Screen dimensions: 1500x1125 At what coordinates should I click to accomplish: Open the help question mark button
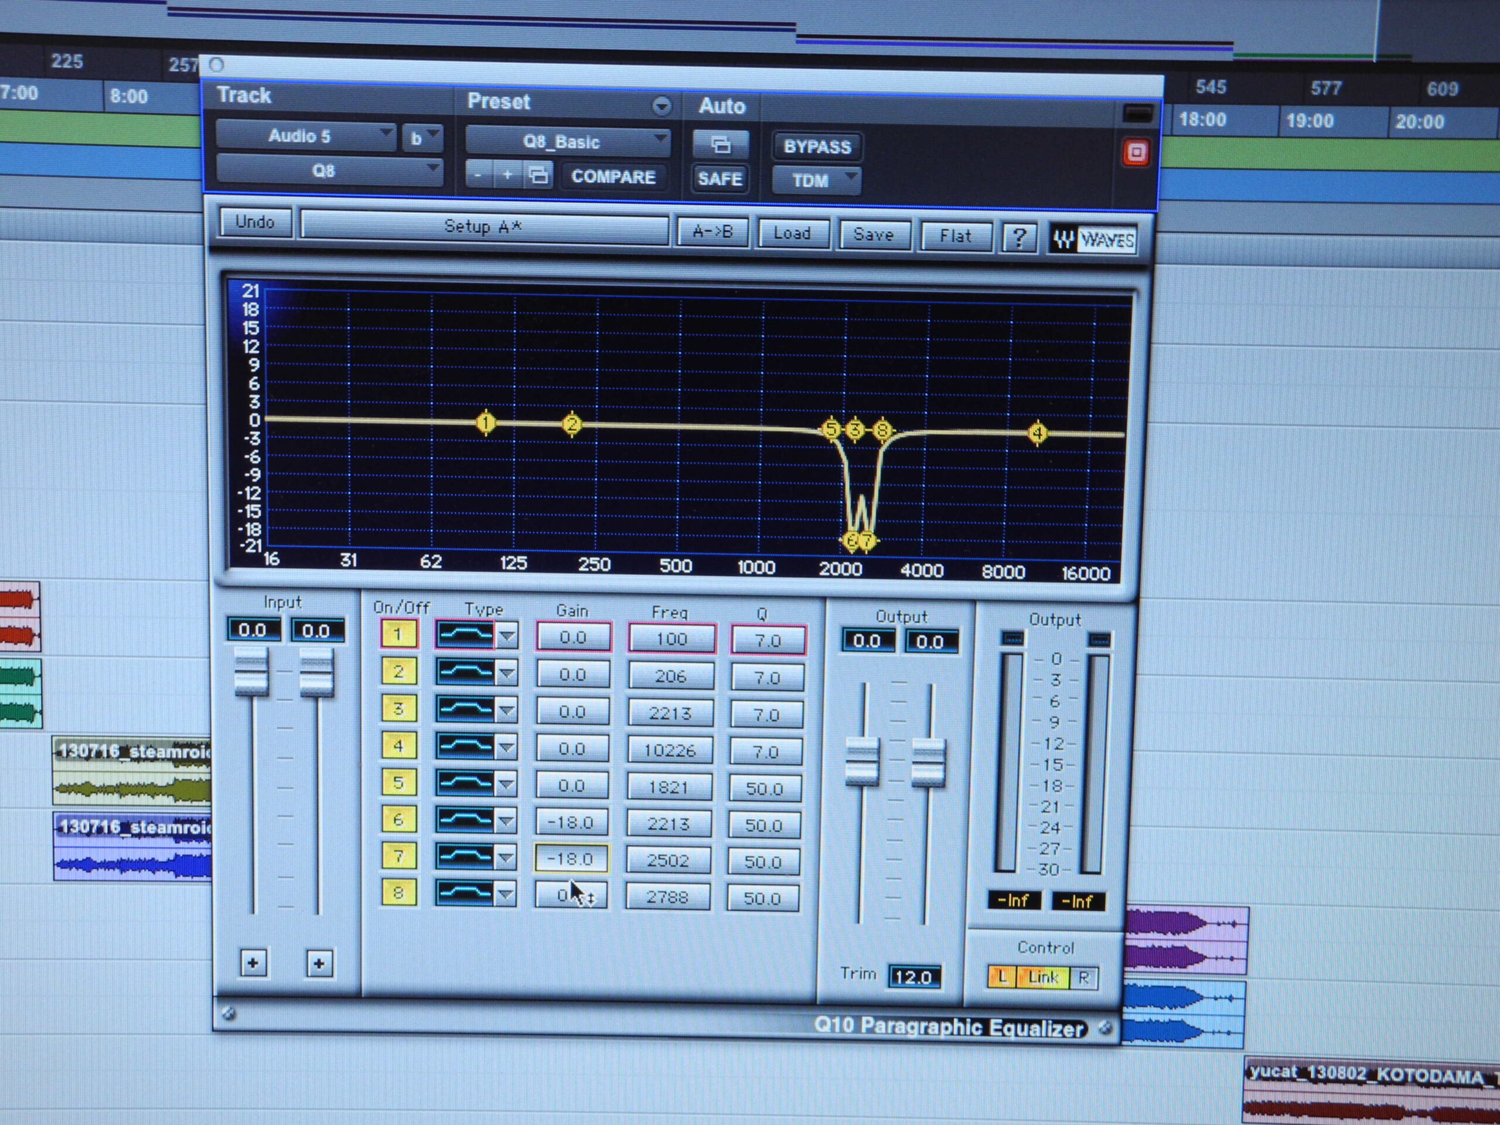coord(1018,237)
